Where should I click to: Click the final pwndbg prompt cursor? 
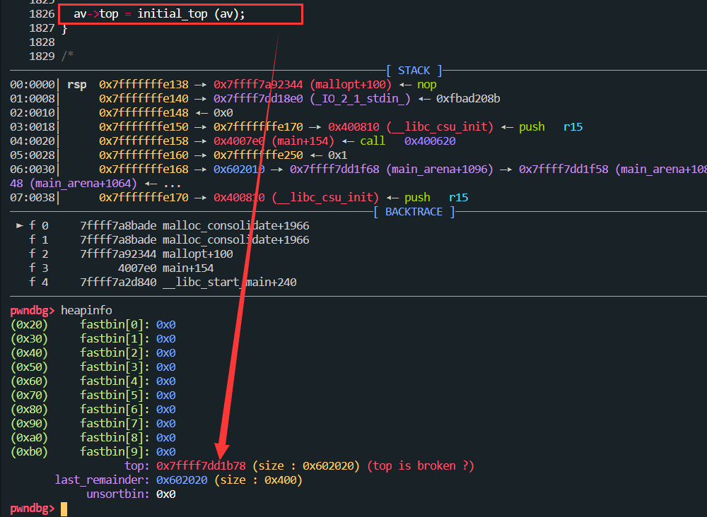tap(64, 509)
